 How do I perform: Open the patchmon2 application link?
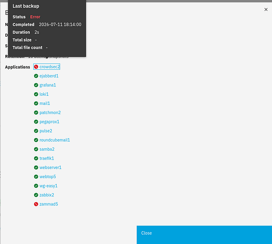pos(50,113)
